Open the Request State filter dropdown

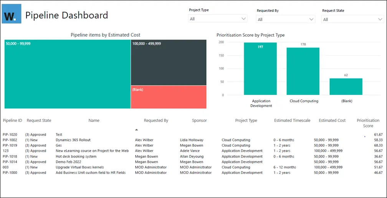click(352, 19)
